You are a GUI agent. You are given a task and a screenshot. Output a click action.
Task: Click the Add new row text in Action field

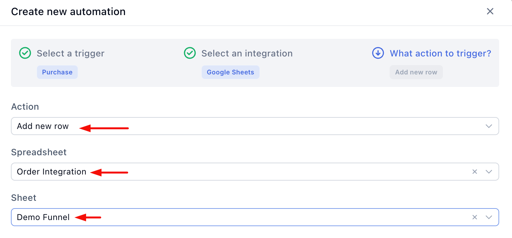coord(43,126)
